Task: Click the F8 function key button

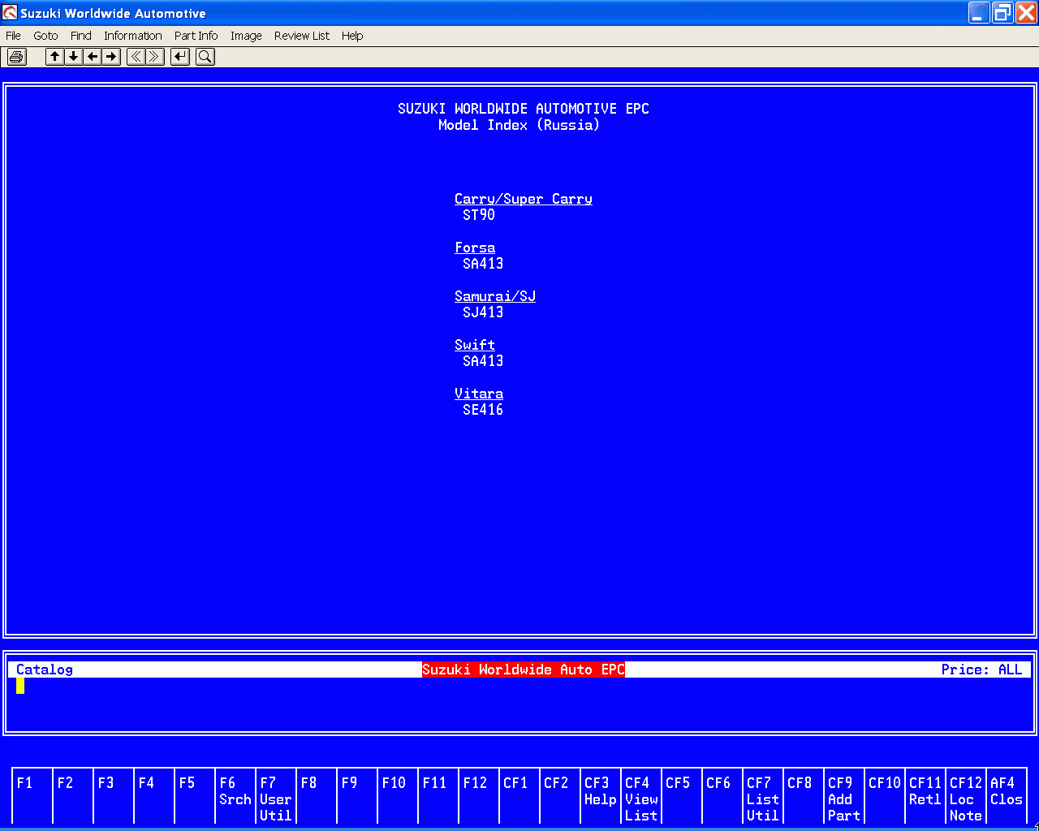Action: pos(317,796)
